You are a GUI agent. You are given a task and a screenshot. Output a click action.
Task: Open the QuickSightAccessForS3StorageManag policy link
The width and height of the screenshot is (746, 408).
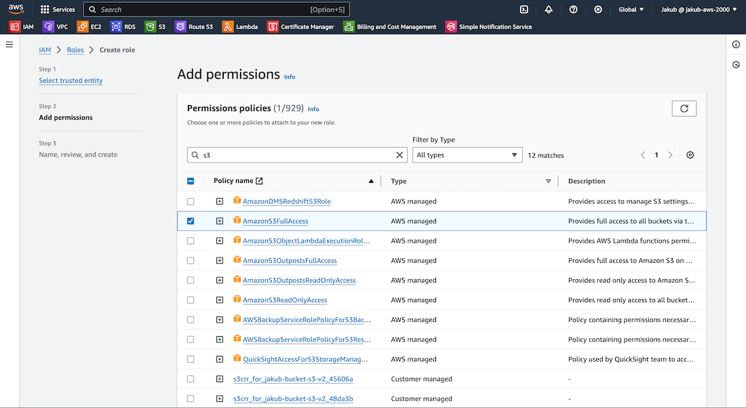tap(305, 359)
